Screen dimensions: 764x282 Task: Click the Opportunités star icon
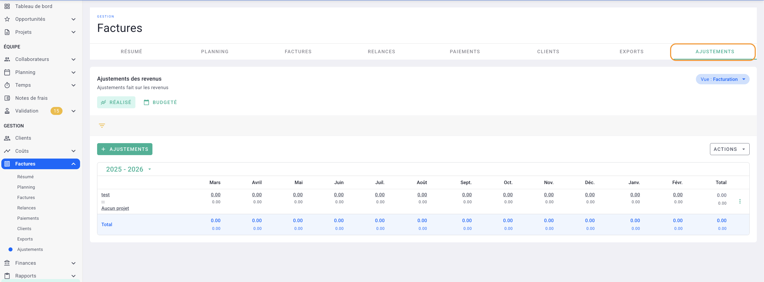7,19
